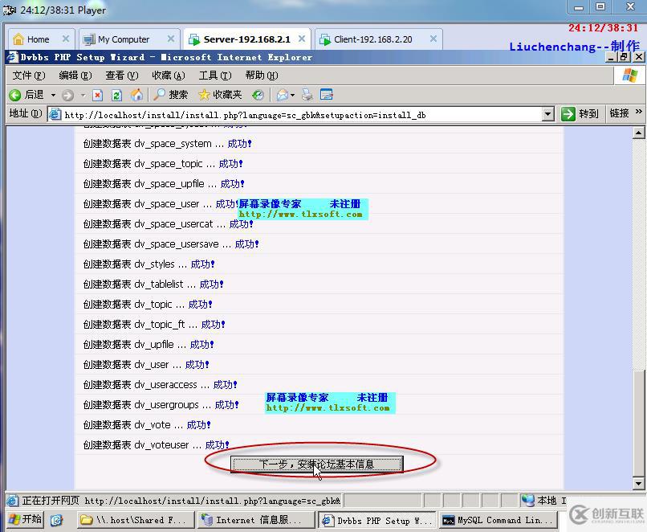Click the Mail envelope icon
The width and height of the screenshot is (647, 532).
[x=283, y=96]
